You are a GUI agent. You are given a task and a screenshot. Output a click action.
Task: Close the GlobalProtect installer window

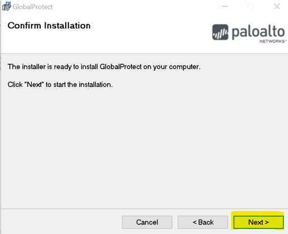[277, 7]
